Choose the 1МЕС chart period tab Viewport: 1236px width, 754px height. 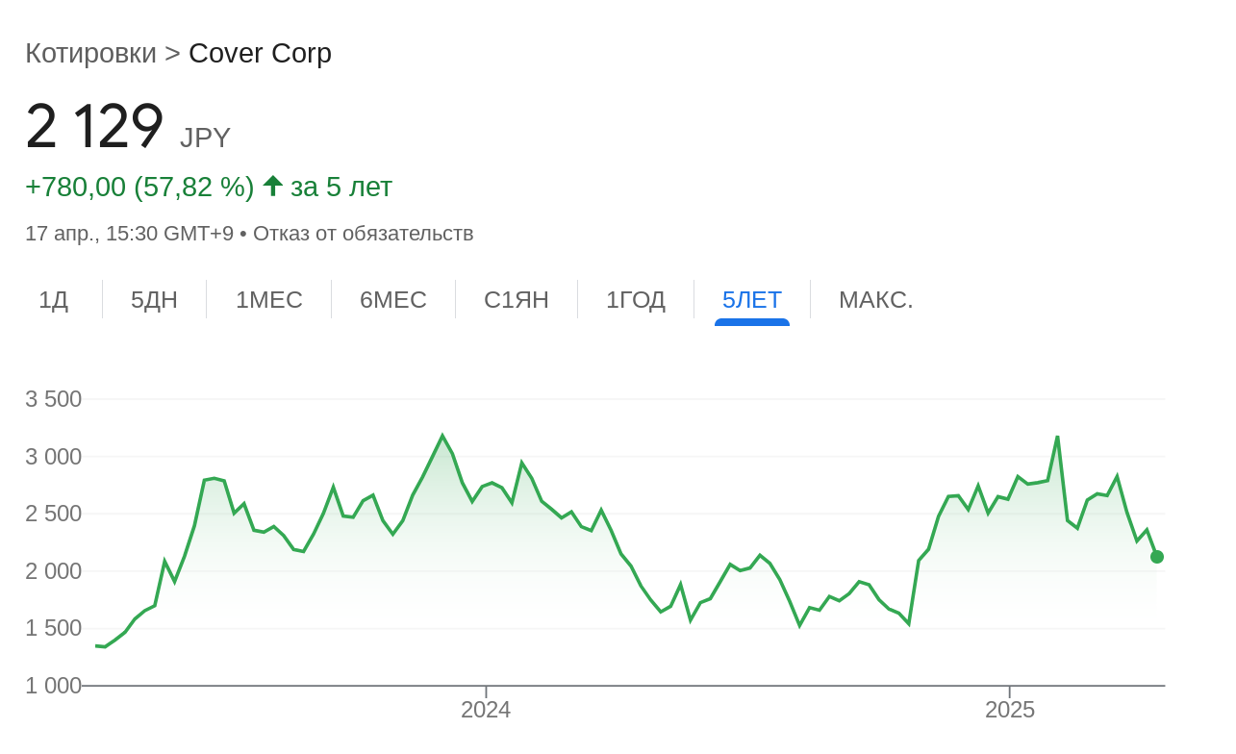(x=268, y=300)
